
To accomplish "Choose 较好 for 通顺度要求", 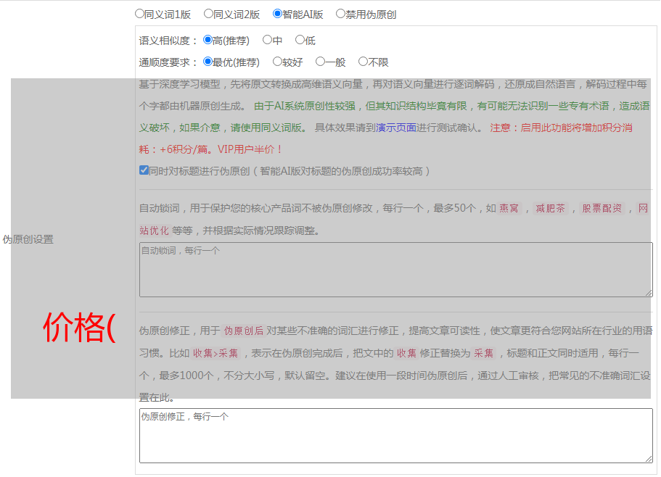I will point(278,62).
